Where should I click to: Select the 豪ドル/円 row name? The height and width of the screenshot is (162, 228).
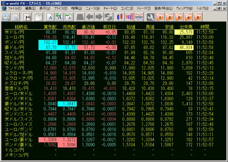14,48
